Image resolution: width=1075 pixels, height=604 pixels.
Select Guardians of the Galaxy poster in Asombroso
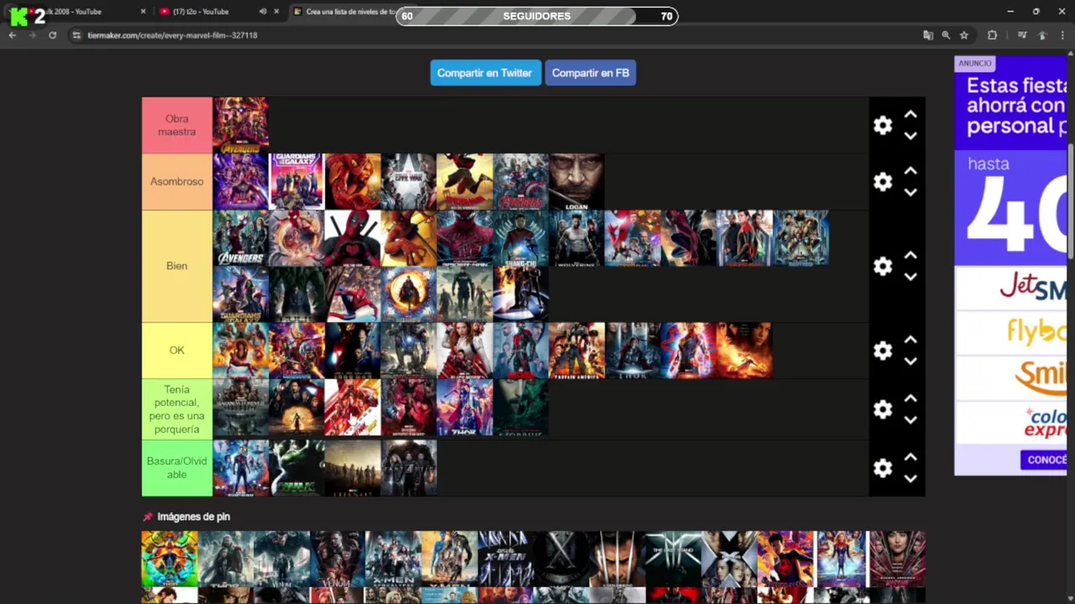pyautogui.click(x=296, y=181)
